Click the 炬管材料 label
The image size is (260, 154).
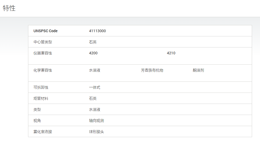[41, 98]
